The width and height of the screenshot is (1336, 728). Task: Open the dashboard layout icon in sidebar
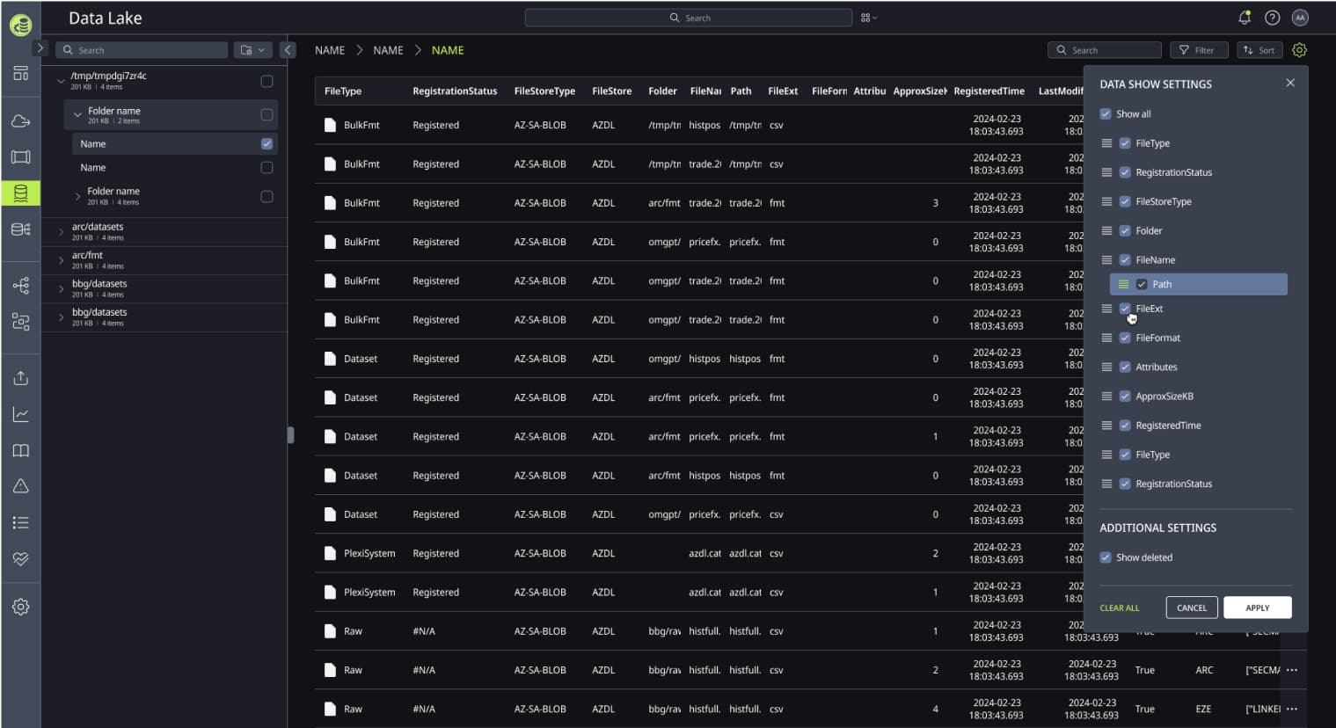tap(21, 73)
